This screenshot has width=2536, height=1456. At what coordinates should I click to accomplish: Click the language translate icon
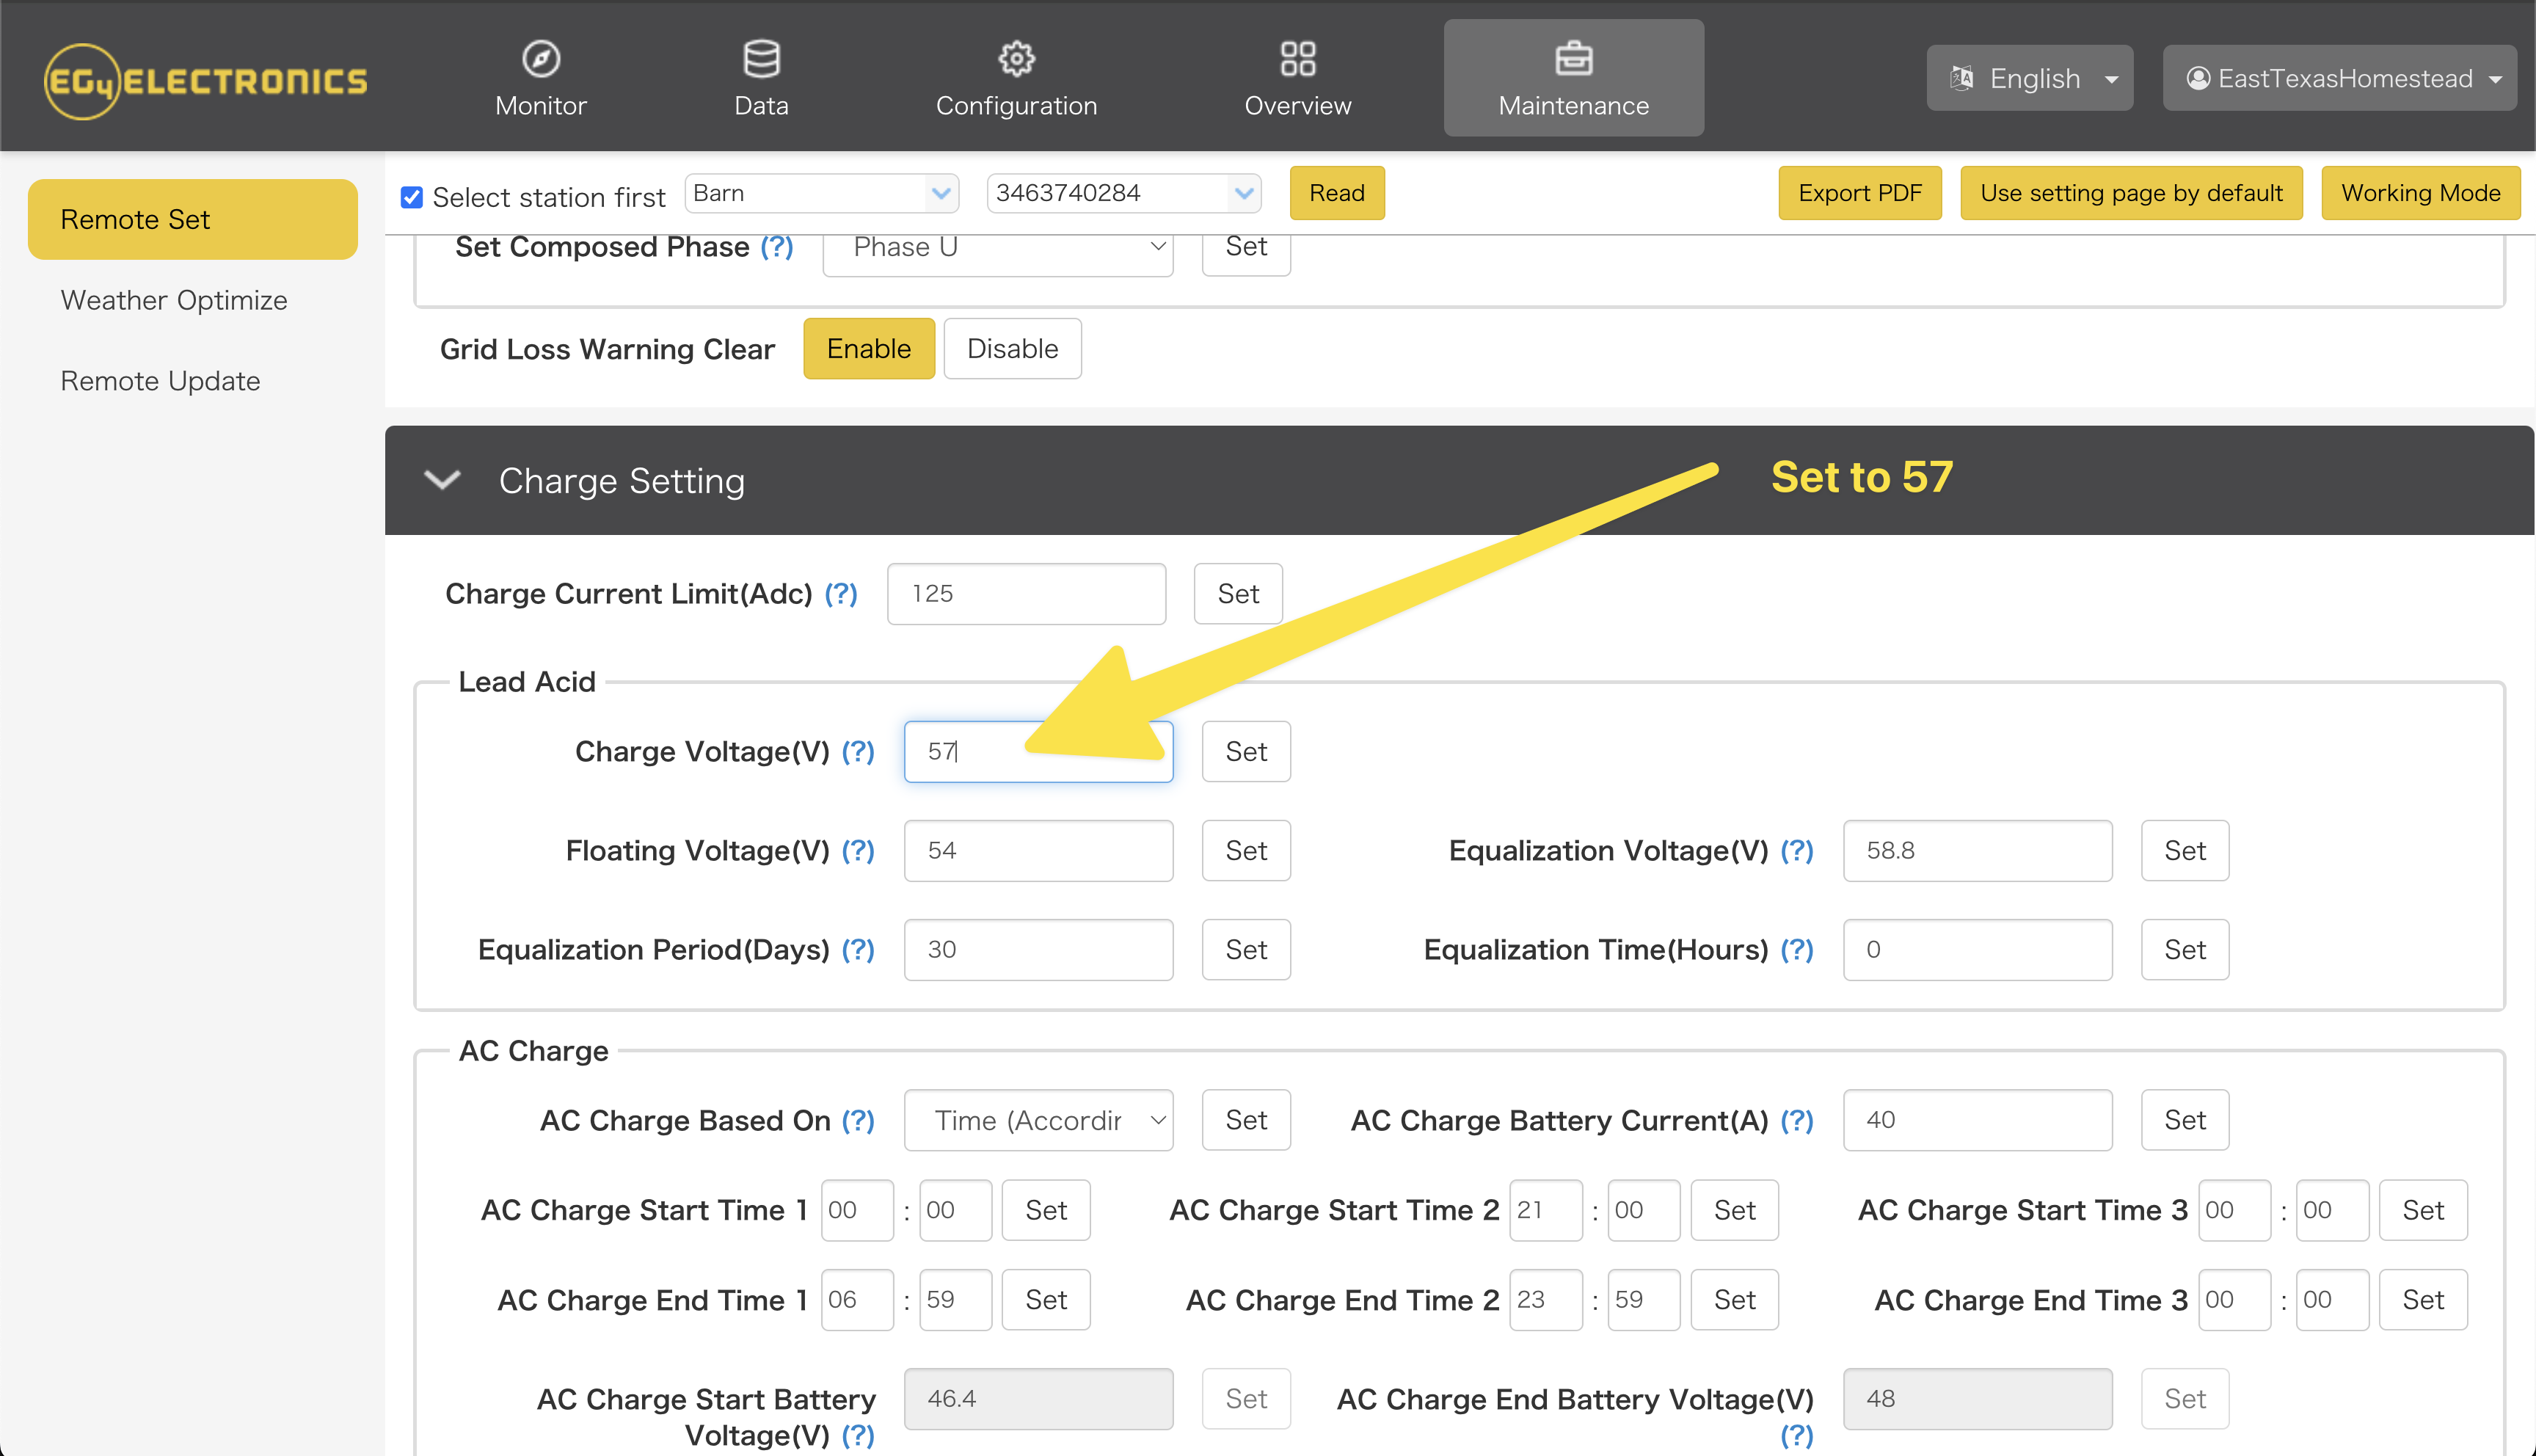click(1961, 78)
